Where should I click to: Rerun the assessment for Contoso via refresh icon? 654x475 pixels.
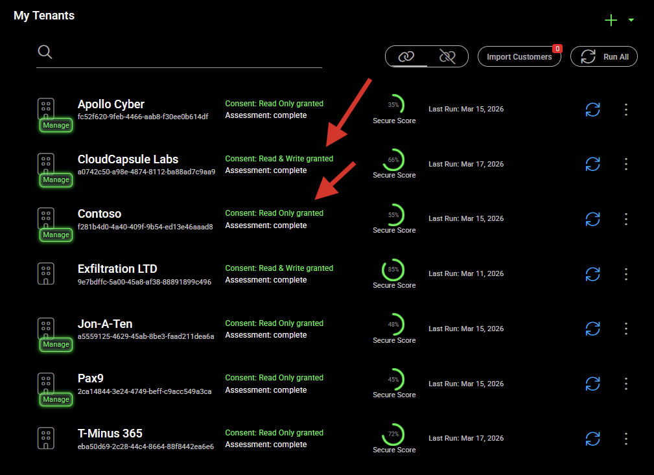click(x=592, y=219)
